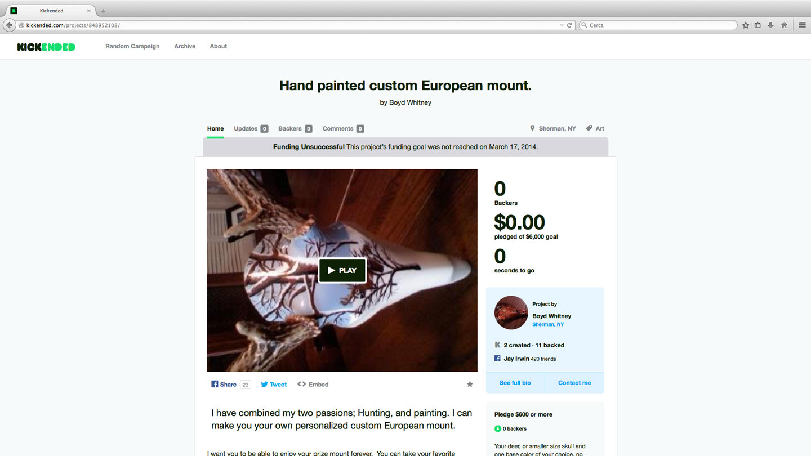Star this project below the video
811x456 pixels.
(470, 385)
